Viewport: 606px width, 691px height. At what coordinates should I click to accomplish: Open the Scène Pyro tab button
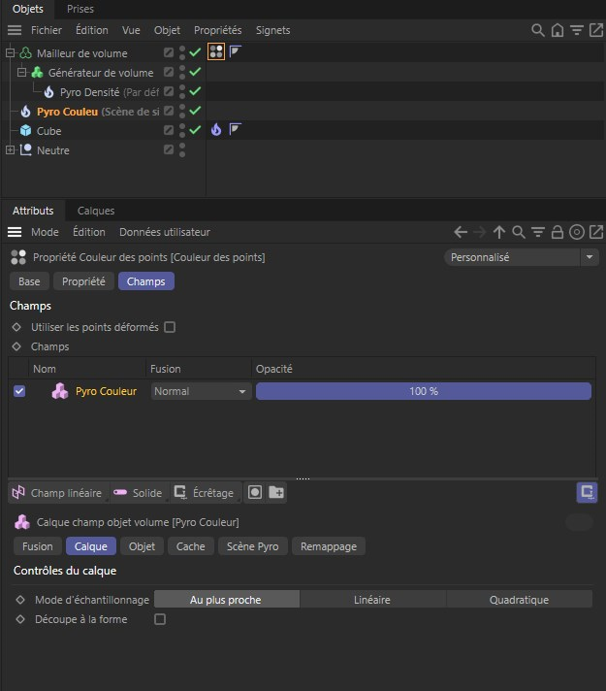coord(252,546)
